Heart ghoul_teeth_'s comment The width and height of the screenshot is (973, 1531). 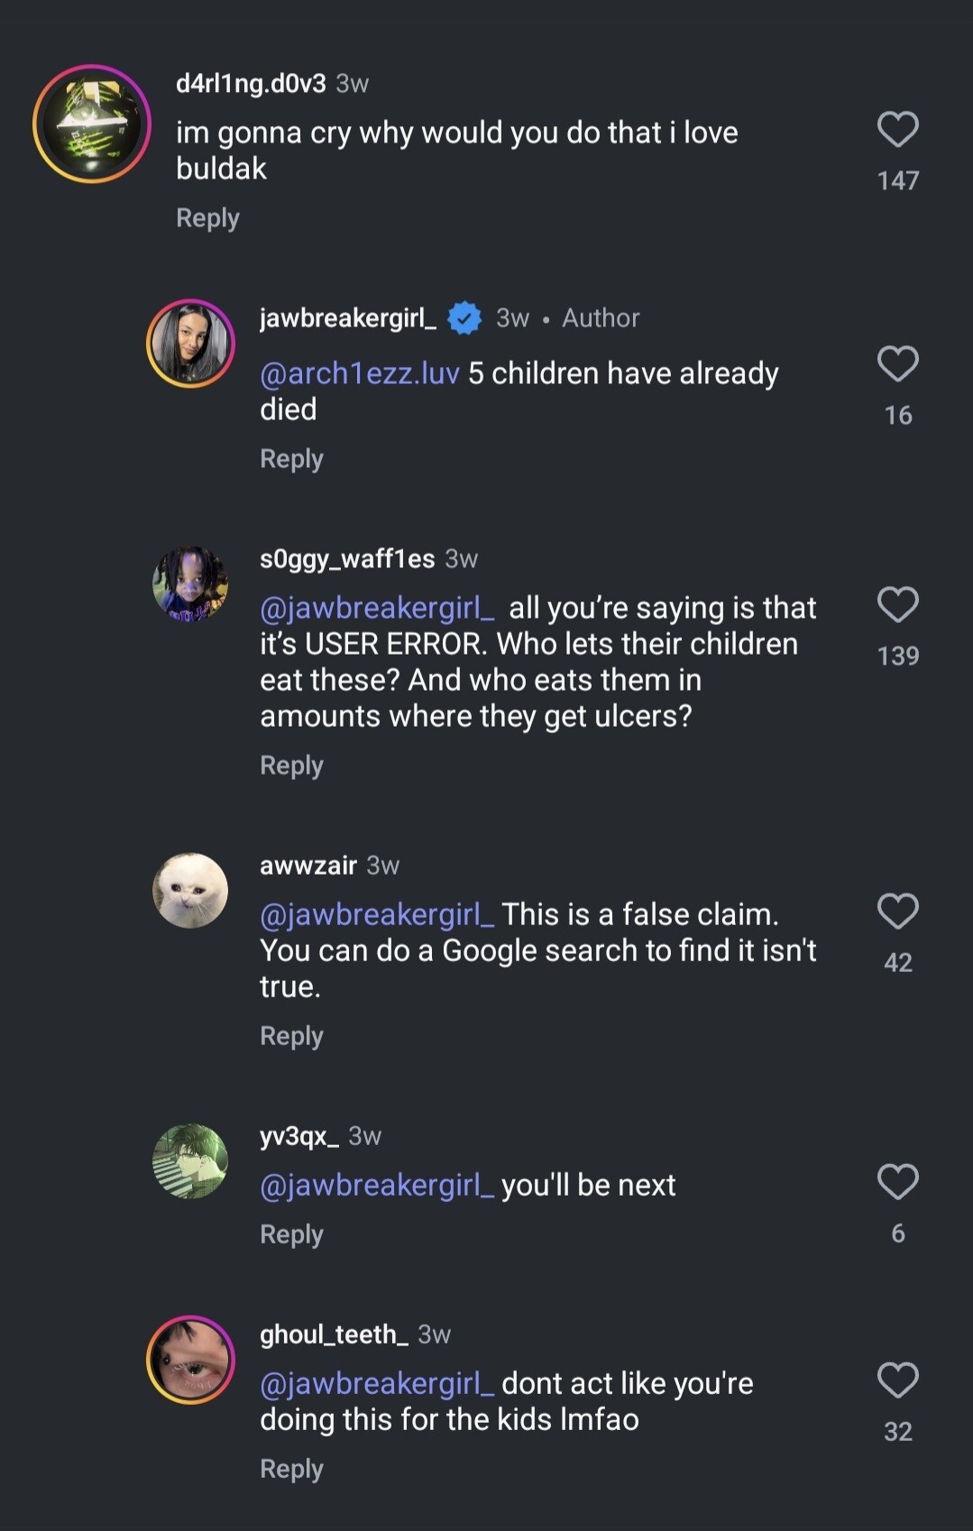click(x=897, y=1380)
